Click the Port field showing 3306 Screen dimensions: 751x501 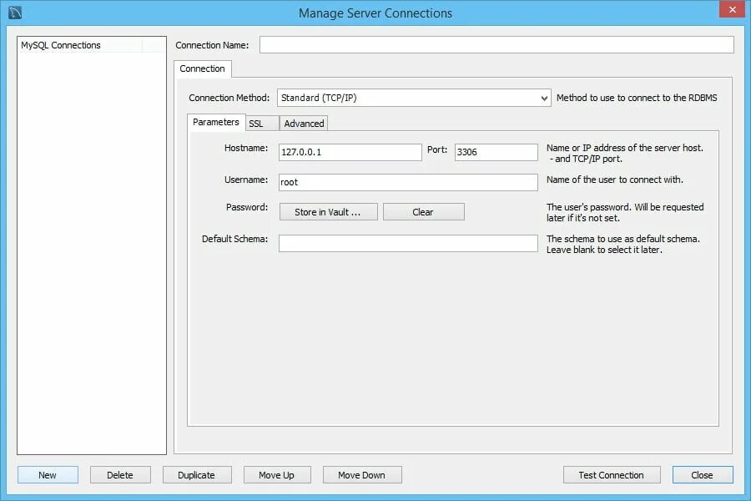[496, 152]
